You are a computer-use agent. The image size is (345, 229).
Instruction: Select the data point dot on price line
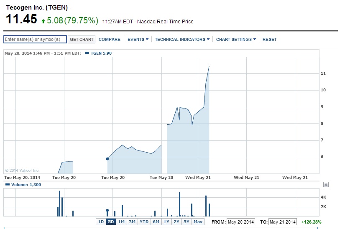107,159
